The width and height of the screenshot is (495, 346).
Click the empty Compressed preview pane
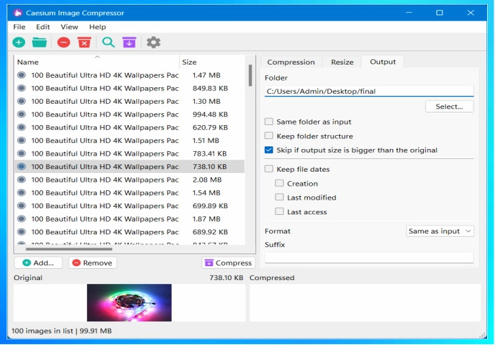365,303
